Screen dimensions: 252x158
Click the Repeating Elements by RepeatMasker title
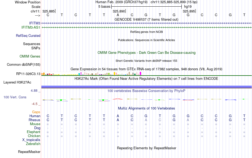tap(147, 148)
